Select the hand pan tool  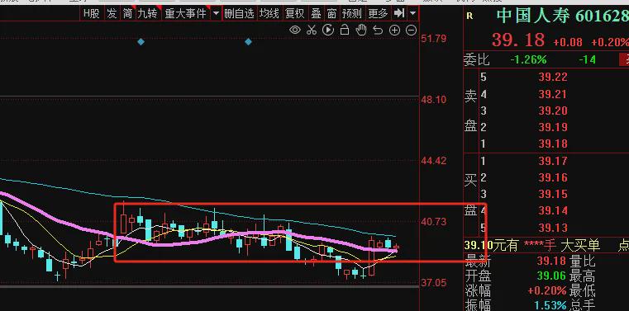coord(361,30)
